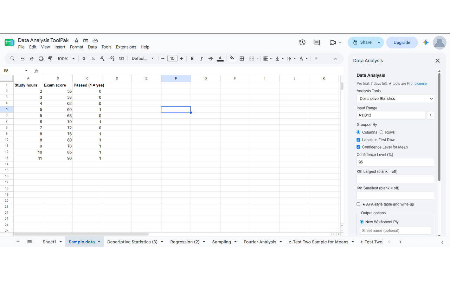Open the comments icon
This screenshot has height=281, width=450.
pos(317,43)
